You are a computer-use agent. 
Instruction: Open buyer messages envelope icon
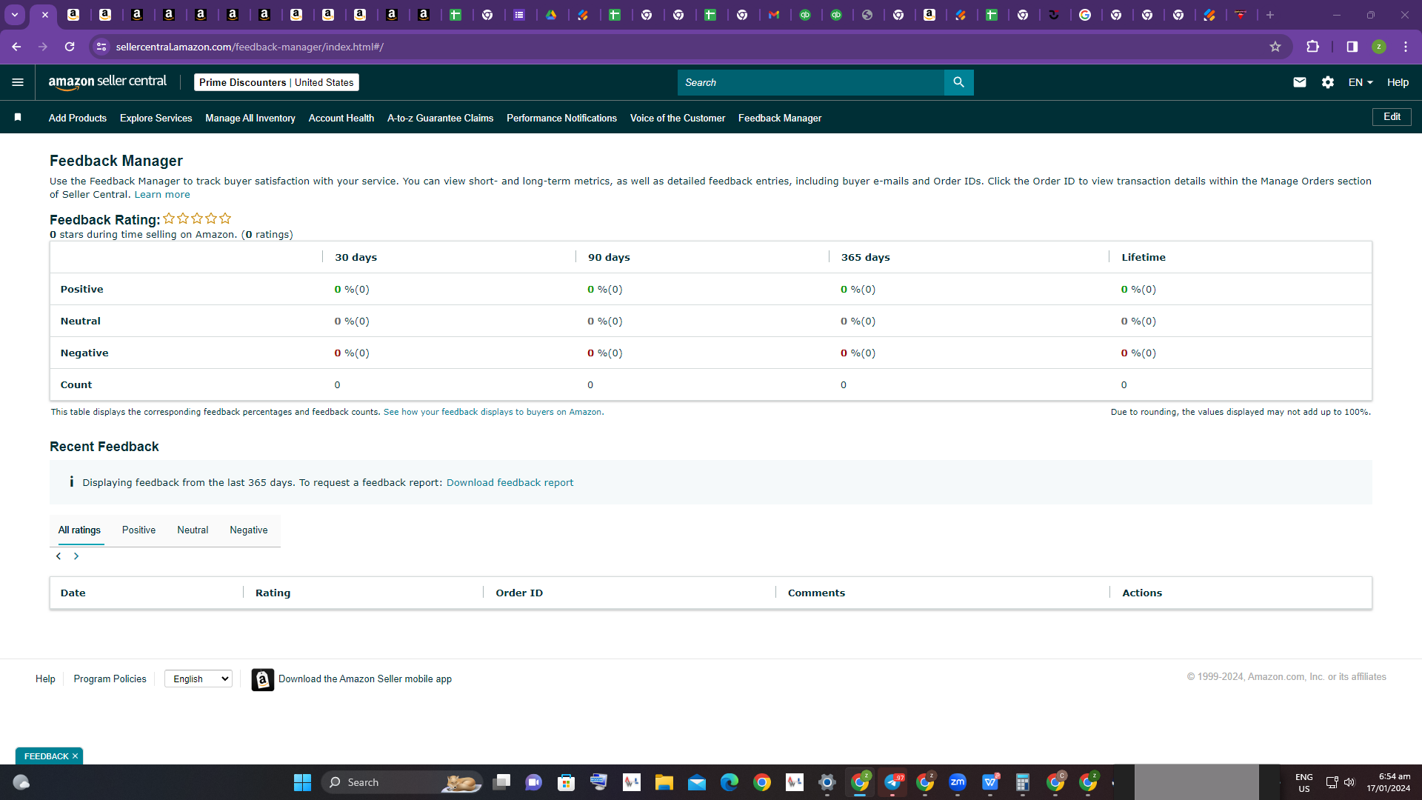1299,82
